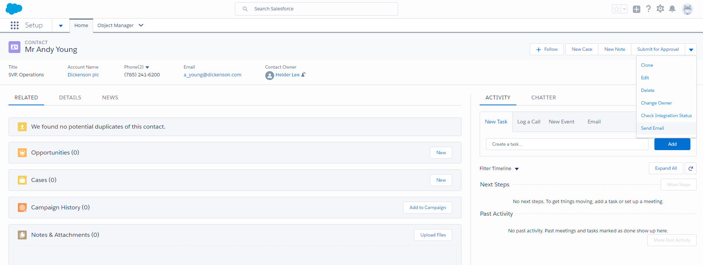
Task: Click the a_young@dickenson.com email link
Action: click(x=213, y=75)
